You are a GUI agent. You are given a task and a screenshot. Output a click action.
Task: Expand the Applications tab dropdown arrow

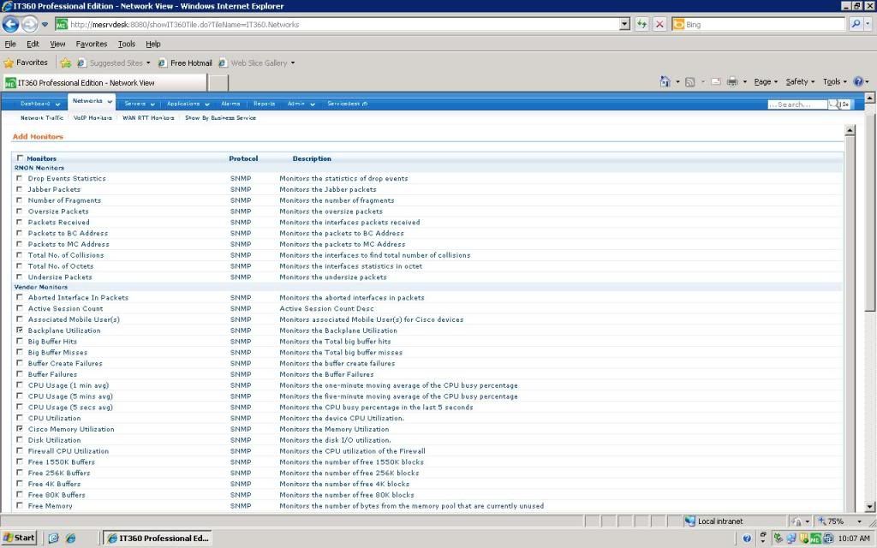[207, 104]
